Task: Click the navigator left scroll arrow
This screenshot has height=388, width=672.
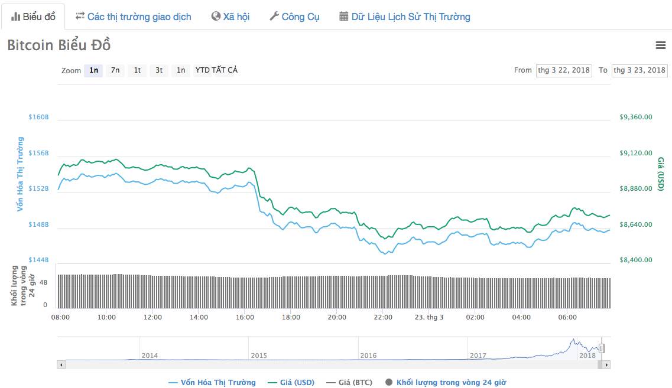Action: tap(61, 365)
